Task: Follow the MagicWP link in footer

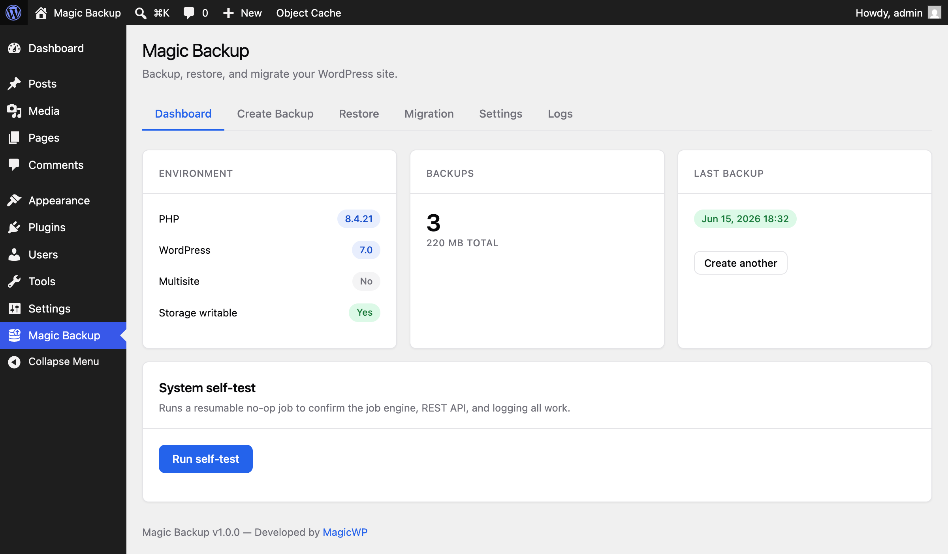Action: tap(345, 532)
